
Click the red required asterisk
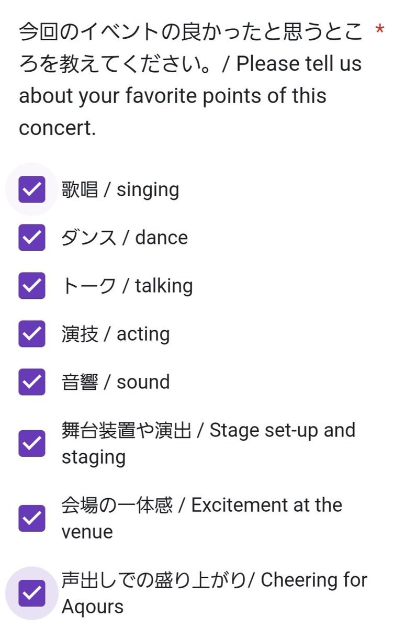click(380, 31)
